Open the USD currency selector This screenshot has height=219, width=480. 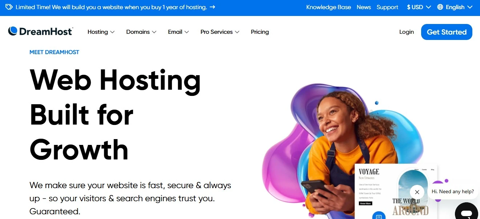[419, 7]
